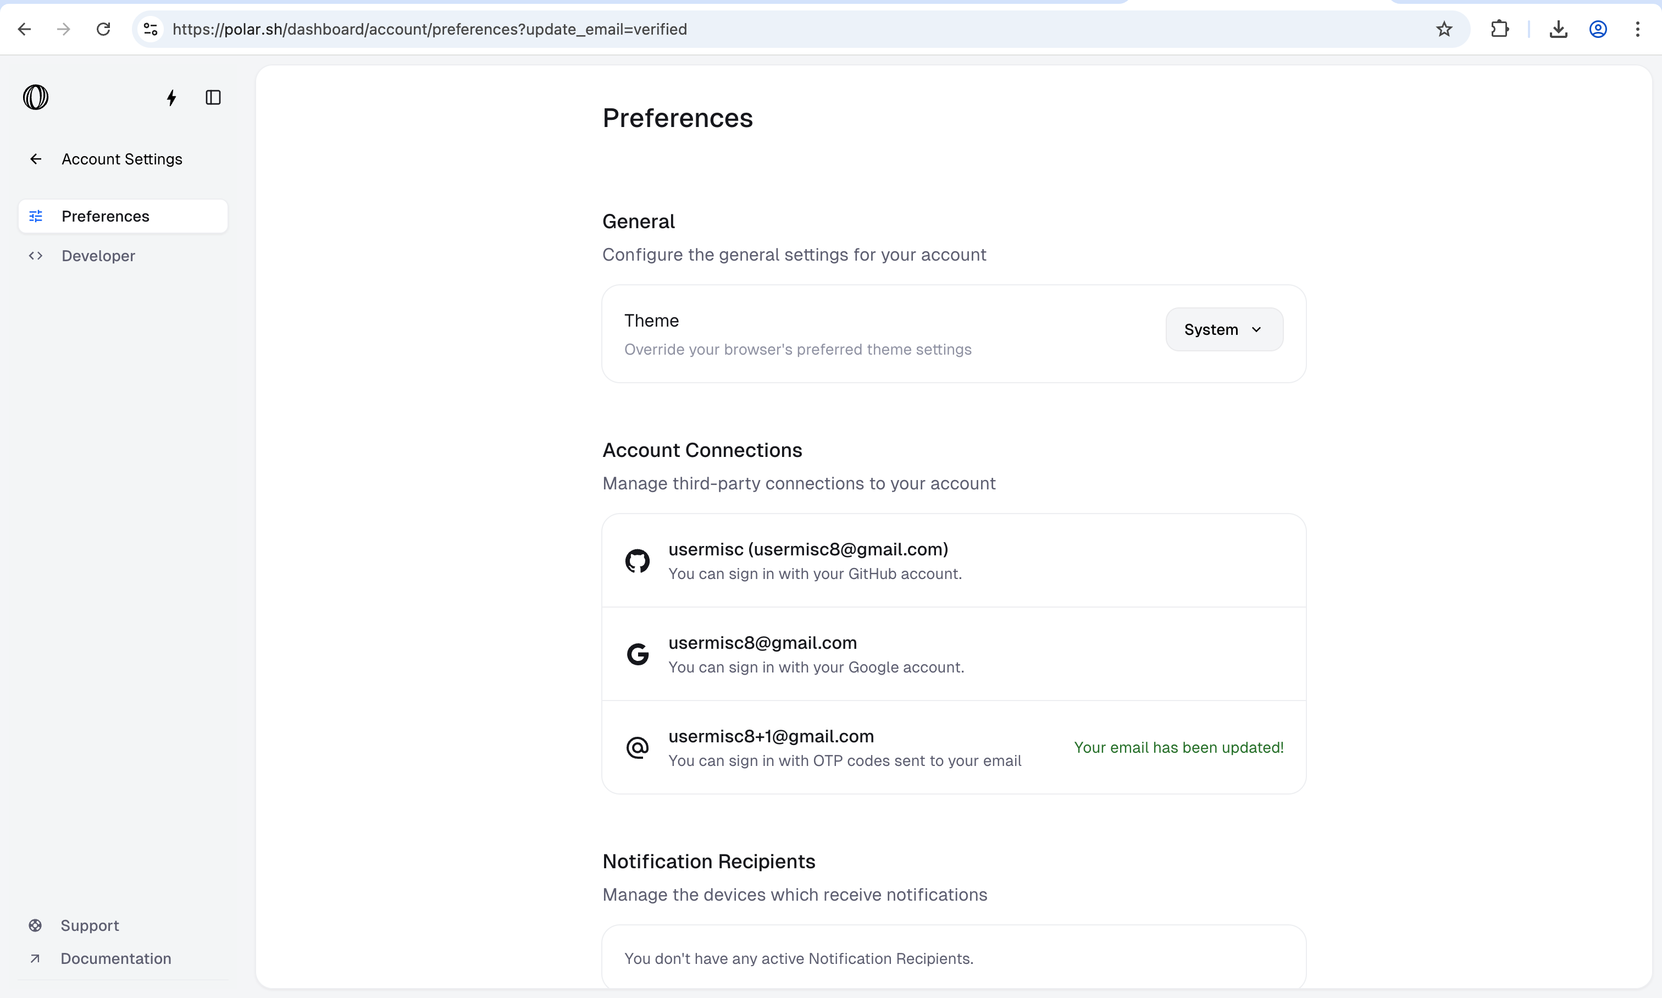Collapse sidebar with the panel icon
Viewport: 1662px width, 998px height.
(x=213, y=98)
